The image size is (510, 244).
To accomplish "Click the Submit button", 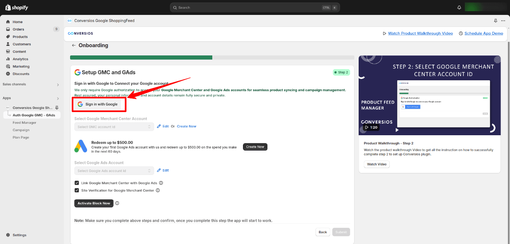I will [341, 232].
